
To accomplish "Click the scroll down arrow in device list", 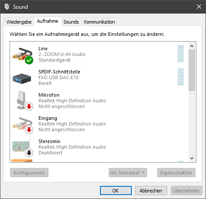I will [x=192, y=158].
